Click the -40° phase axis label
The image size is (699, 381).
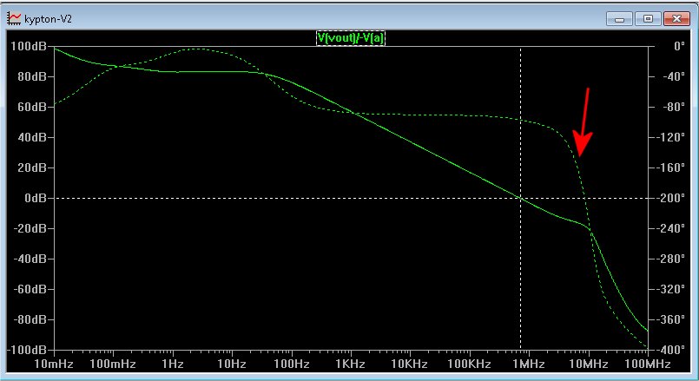pos(672,76)
